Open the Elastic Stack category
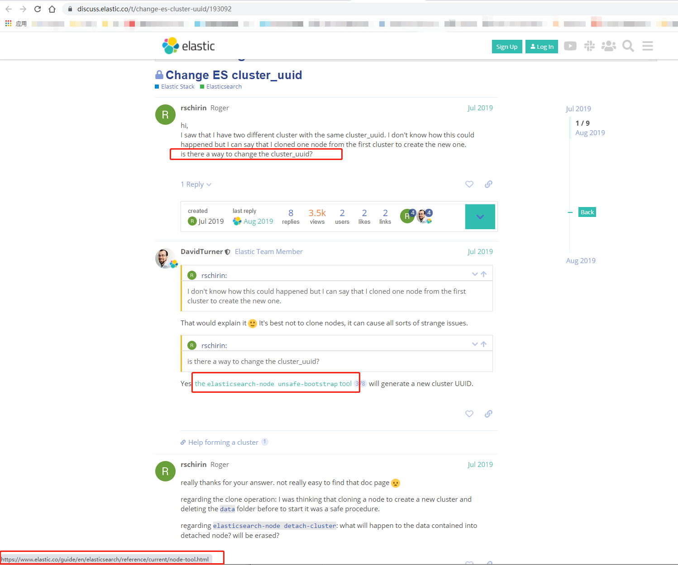 [x=175, y=87]
